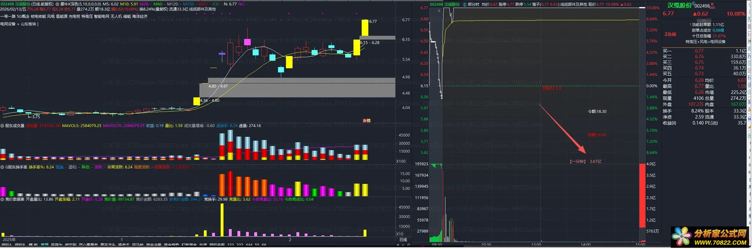Select the 竞价数据集 sub-chart indicator name
The image size is (753, 249).
click(15, 200)
